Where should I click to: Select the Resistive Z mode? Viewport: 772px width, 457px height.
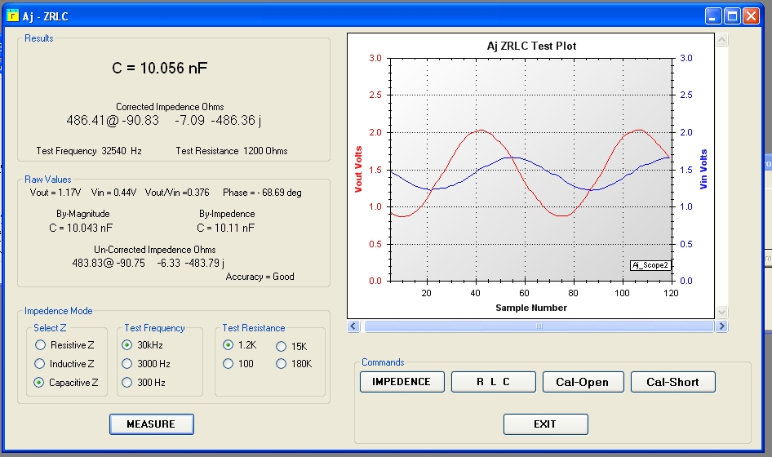coord(64,344)
